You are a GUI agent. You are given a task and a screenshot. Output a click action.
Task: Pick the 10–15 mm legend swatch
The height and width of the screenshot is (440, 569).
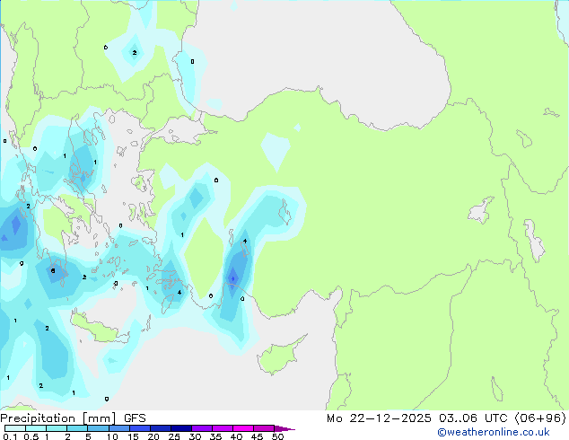[x=118, y=428]
